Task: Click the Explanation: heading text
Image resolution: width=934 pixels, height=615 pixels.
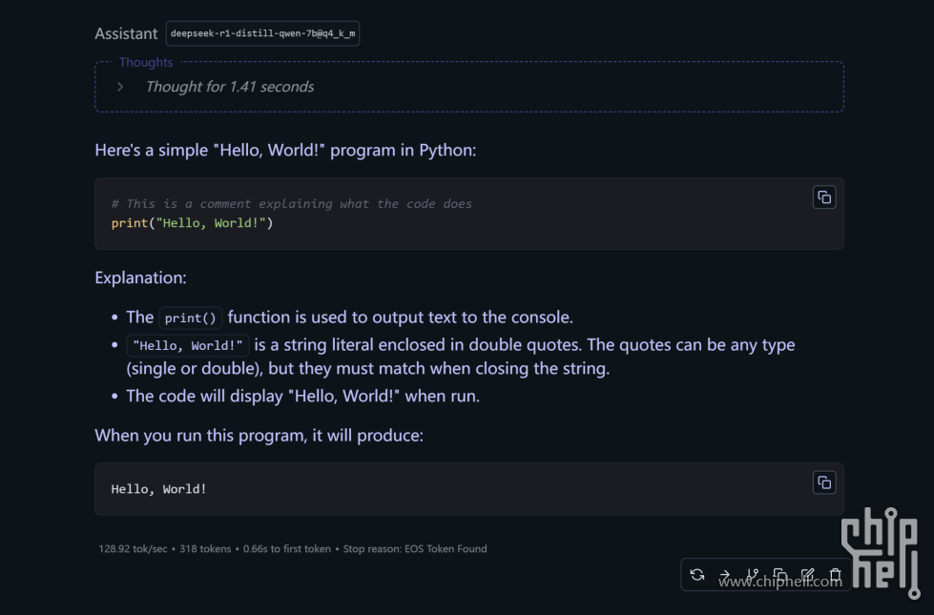Action: 140,278
